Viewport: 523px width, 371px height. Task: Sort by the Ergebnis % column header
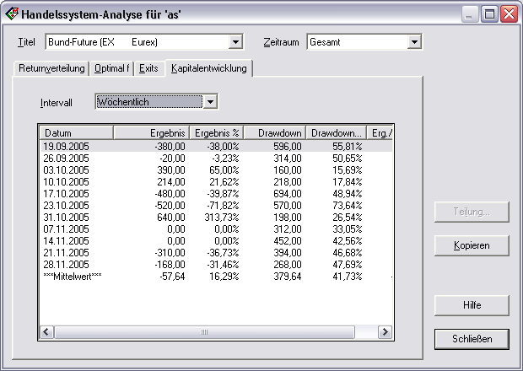tap(217, 133)
